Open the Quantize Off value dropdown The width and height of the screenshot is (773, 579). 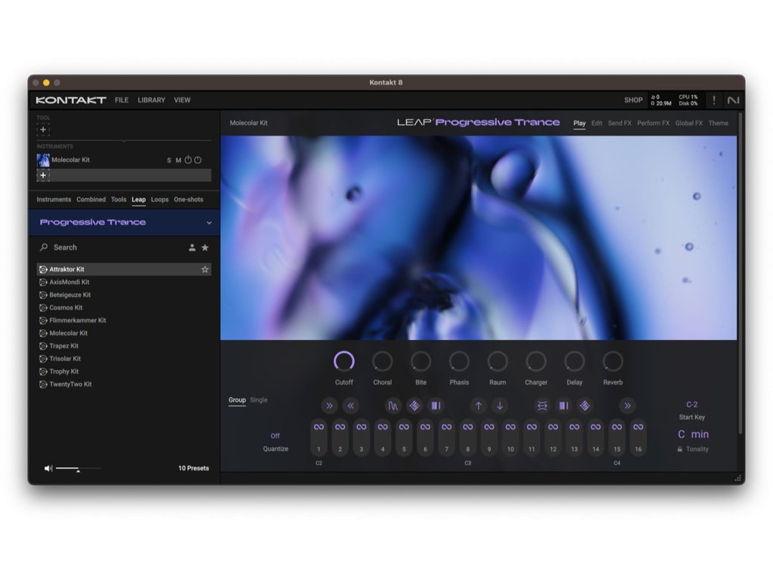pos(275,436)
